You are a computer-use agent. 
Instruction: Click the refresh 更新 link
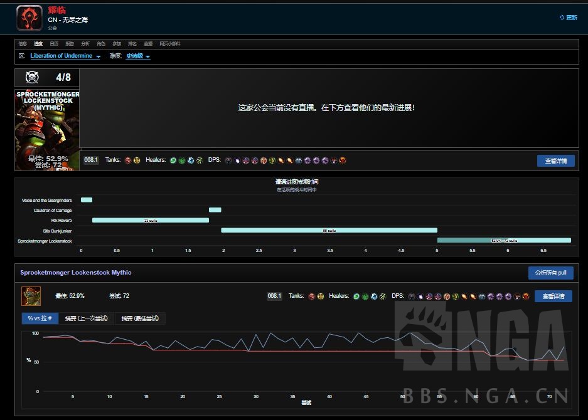tap(568, 18)
